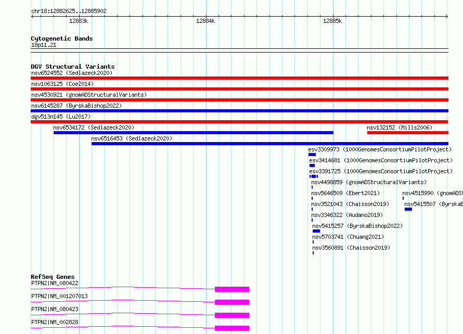This screenshot has height=334, width=463.
Task: Open the nsv5703741 (Chuang2021) label
Action: click(x=348, y=237)
